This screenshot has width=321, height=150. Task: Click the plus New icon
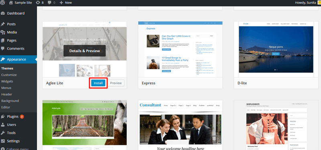pos(61,3)
